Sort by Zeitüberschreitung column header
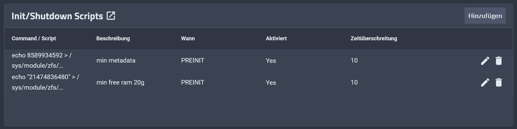 [x=374, y=38]
